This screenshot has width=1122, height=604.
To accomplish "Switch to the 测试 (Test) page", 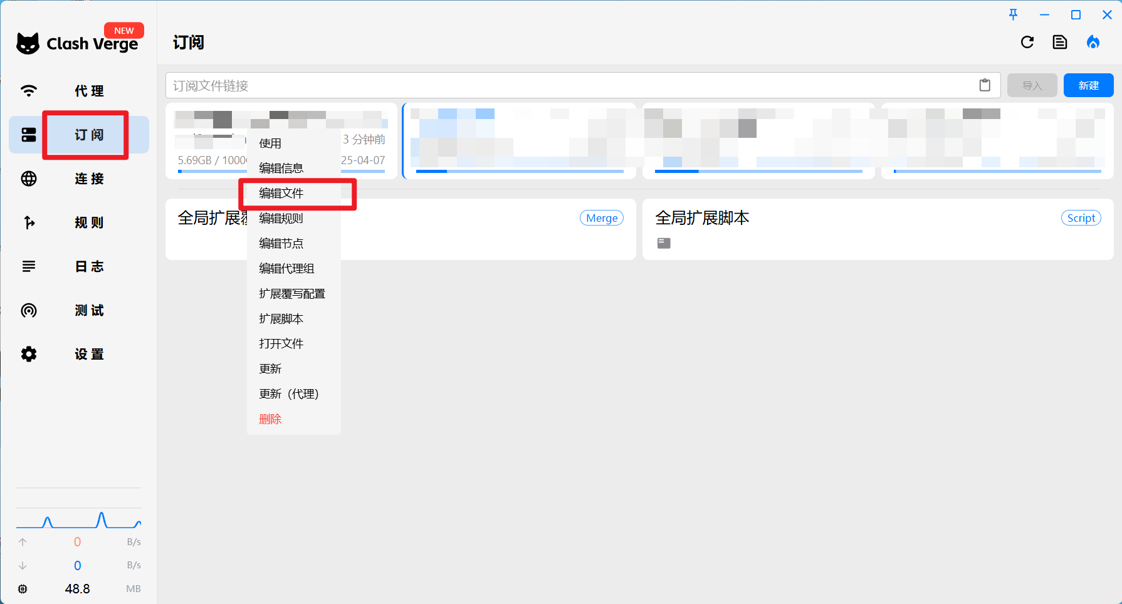I will (x=79, y=310).
